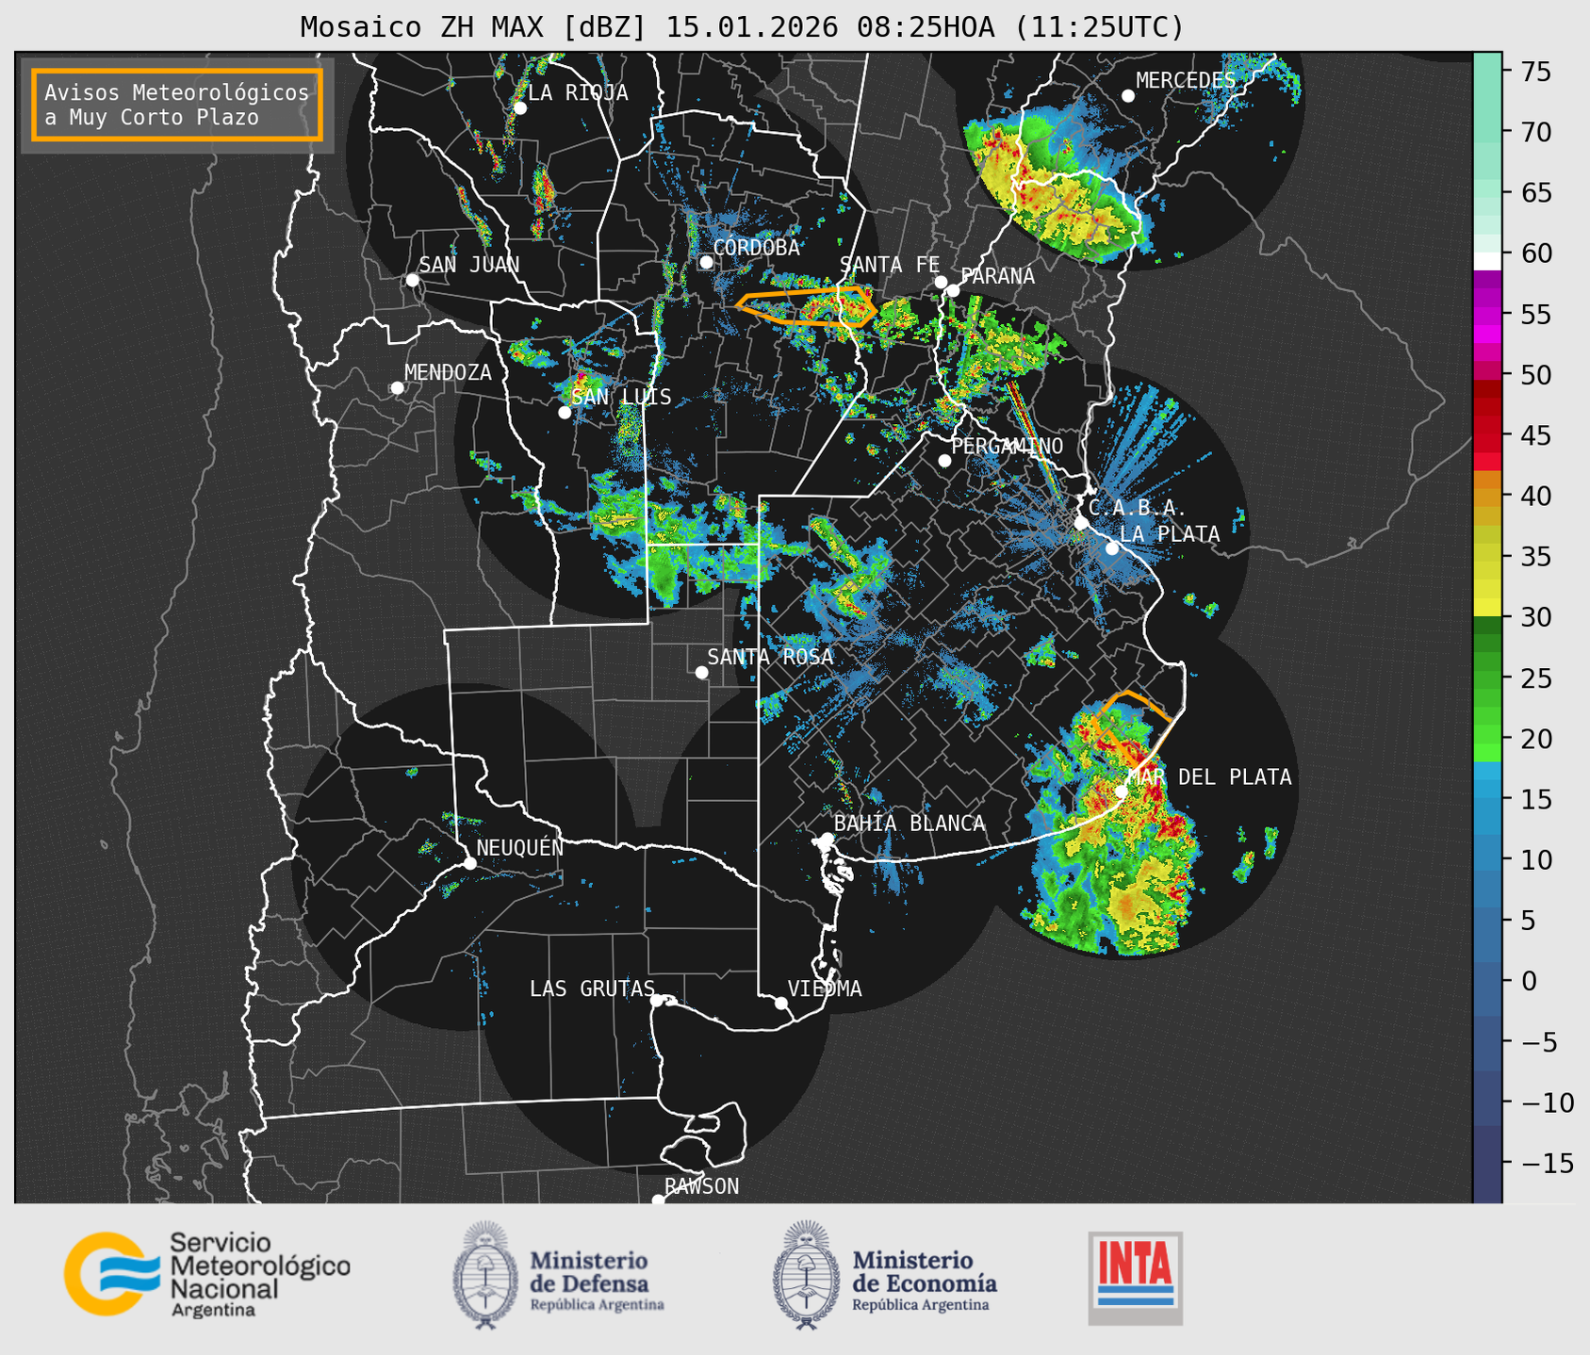Select the Bahía Blanca city marker

coord(827,839)
